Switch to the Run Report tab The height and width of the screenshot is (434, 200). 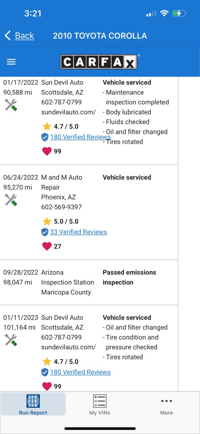tap(33, 404)
